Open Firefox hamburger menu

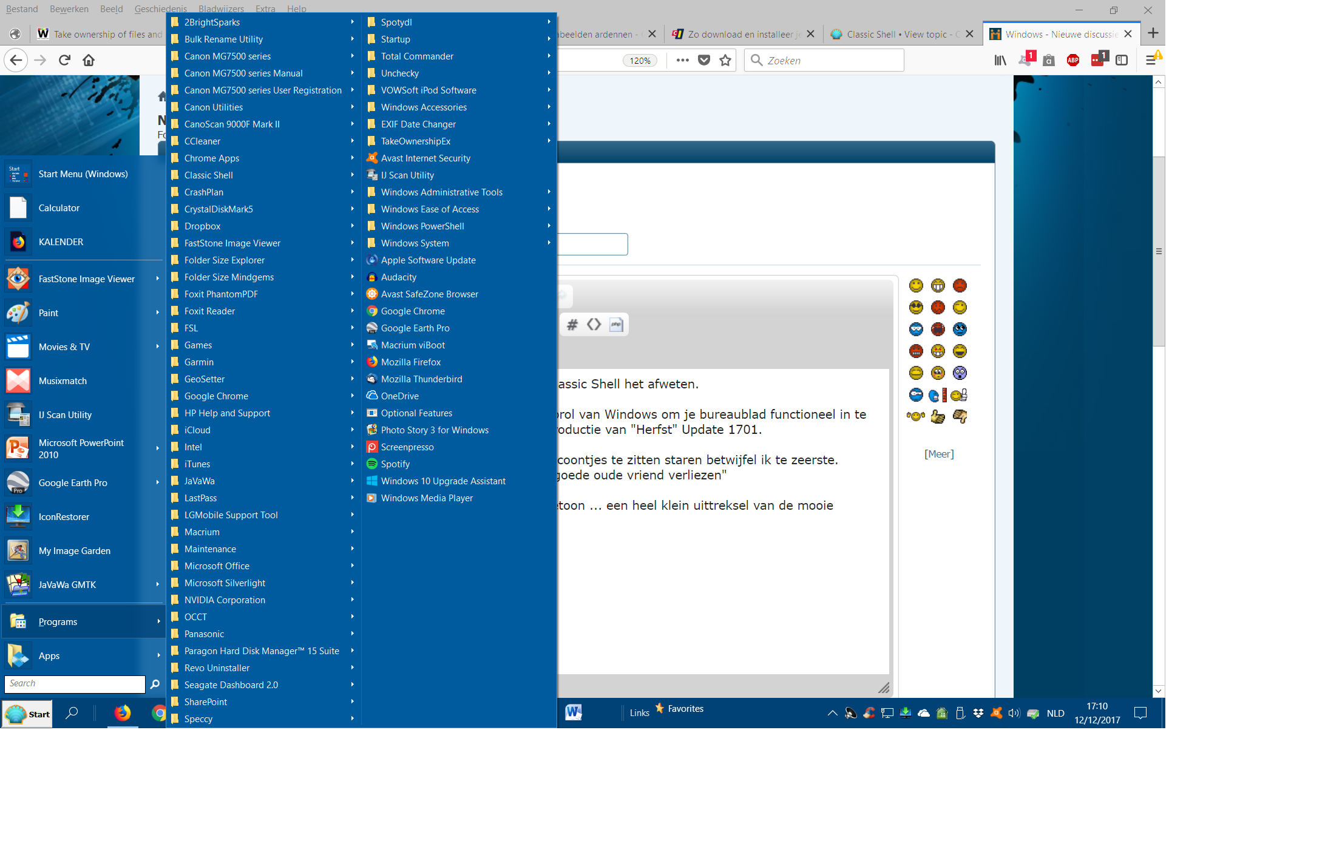(x=1151, y=60)
